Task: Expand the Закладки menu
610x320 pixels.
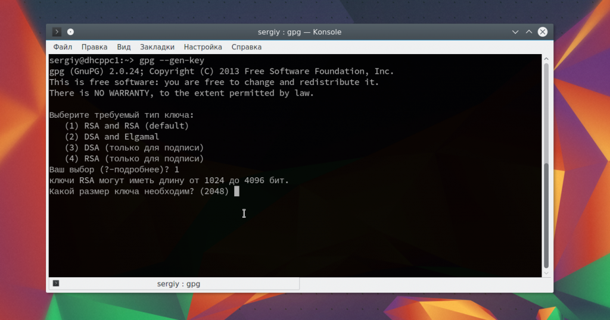Action: click(x=157, y=47)
